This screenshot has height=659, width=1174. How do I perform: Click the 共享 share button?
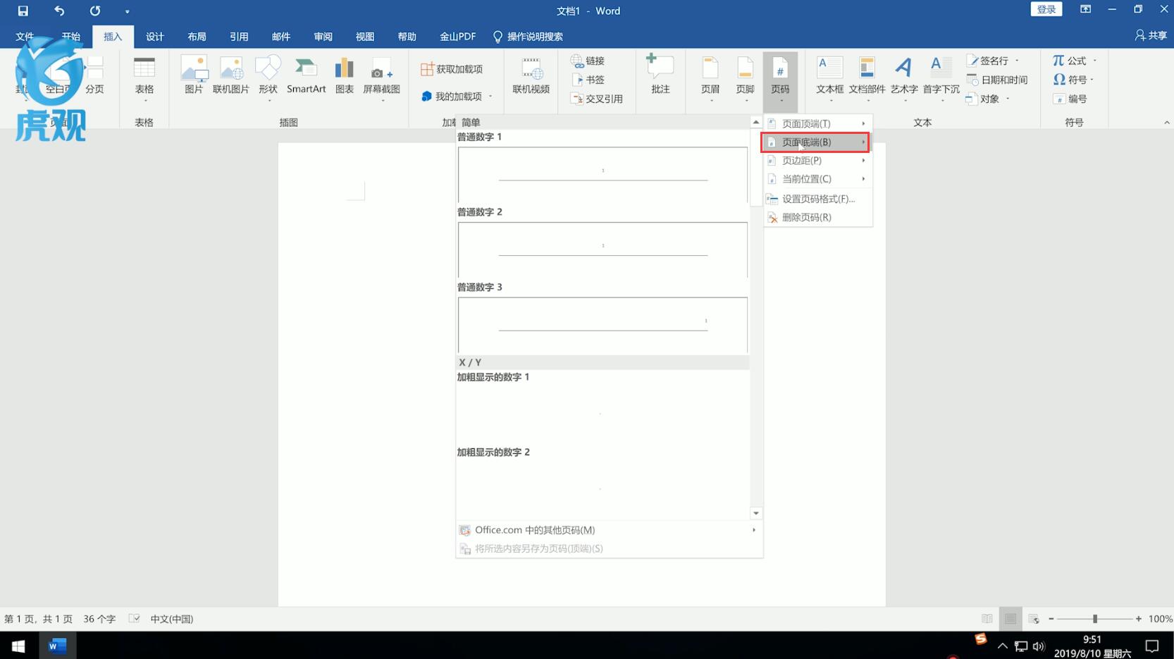1151,35
